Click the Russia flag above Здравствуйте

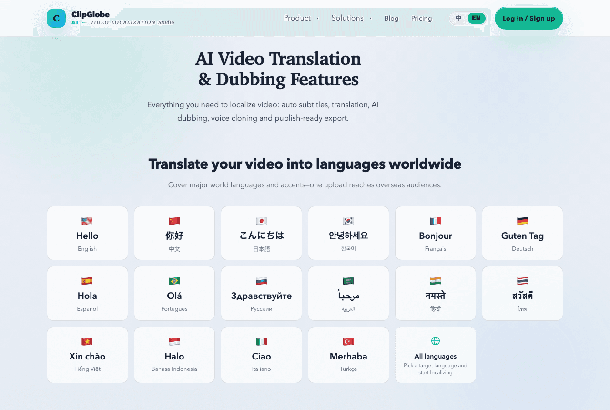pos(261,281)
